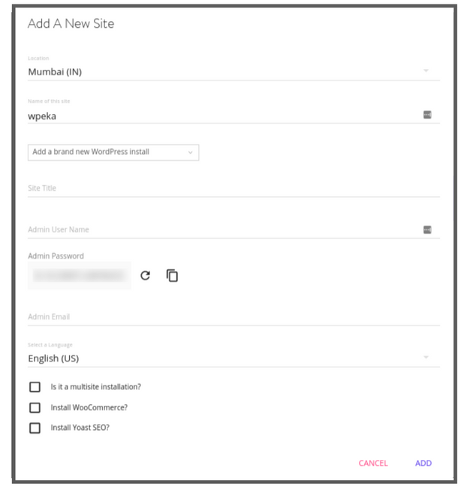This screenshot has height=490, width=467.
Task: Click the blurred admin password box
Action: (x=79, y=276)
